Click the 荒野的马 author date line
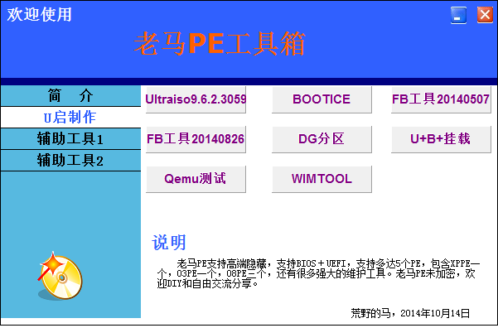Screen dimensions: 498x328 click(410, 313)
